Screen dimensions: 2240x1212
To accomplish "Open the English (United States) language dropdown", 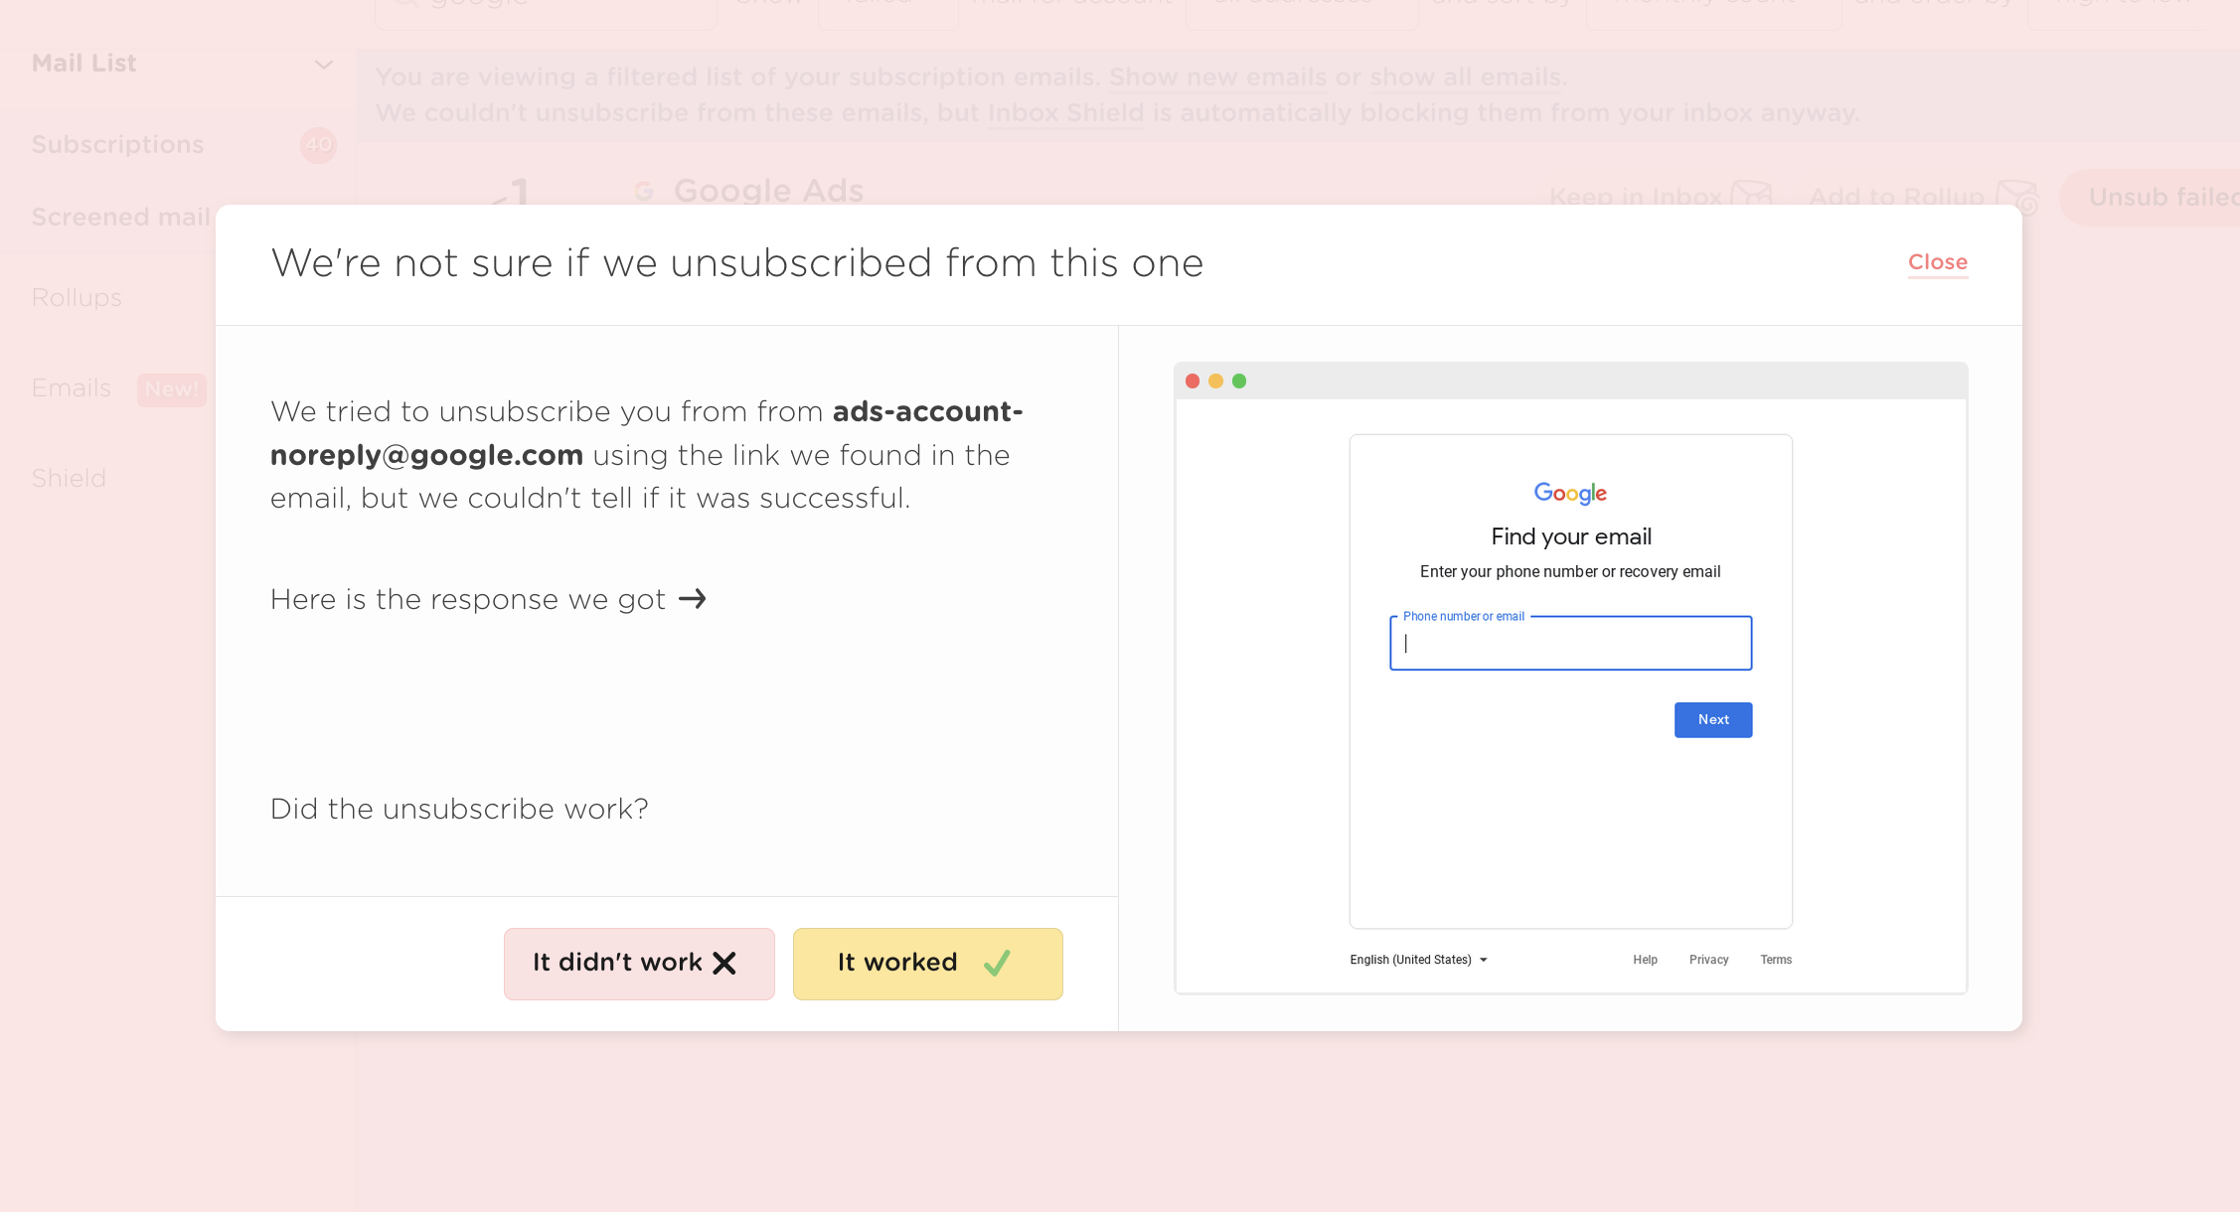I will point(1418,960).
